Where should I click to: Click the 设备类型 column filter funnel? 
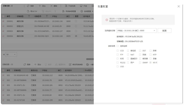coord(29,16)
